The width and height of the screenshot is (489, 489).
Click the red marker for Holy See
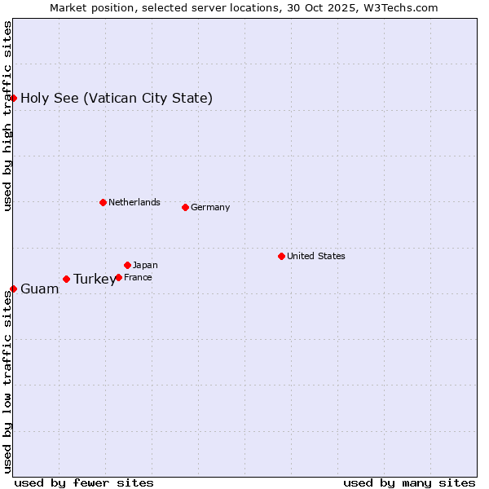14,98
